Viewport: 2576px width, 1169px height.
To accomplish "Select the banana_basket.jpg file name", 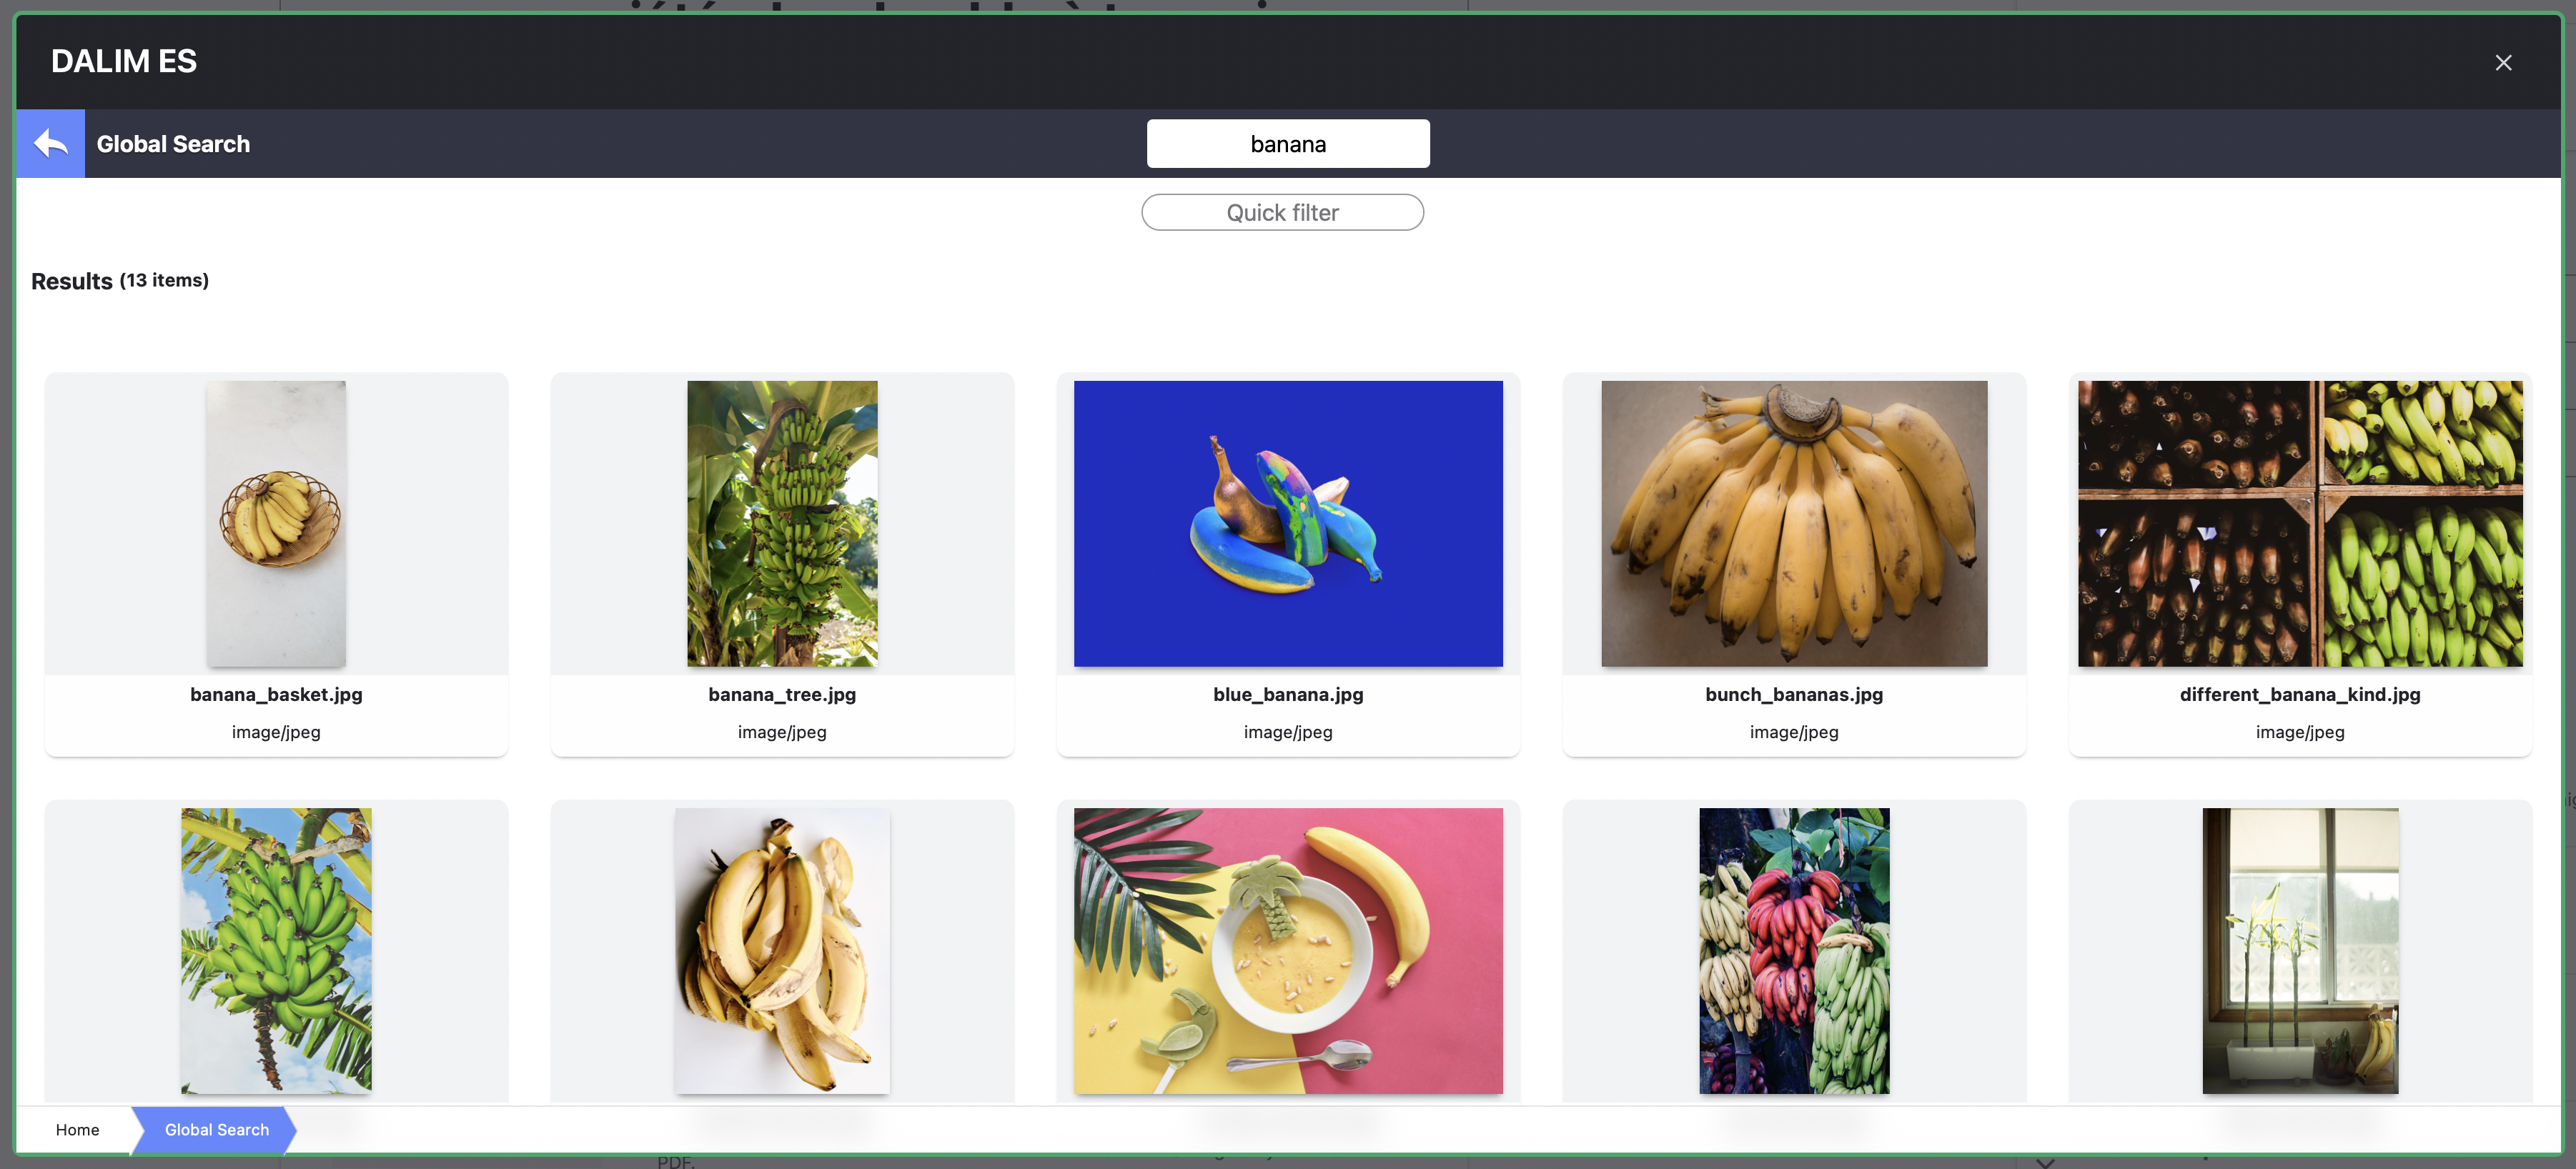I will 276,695.
